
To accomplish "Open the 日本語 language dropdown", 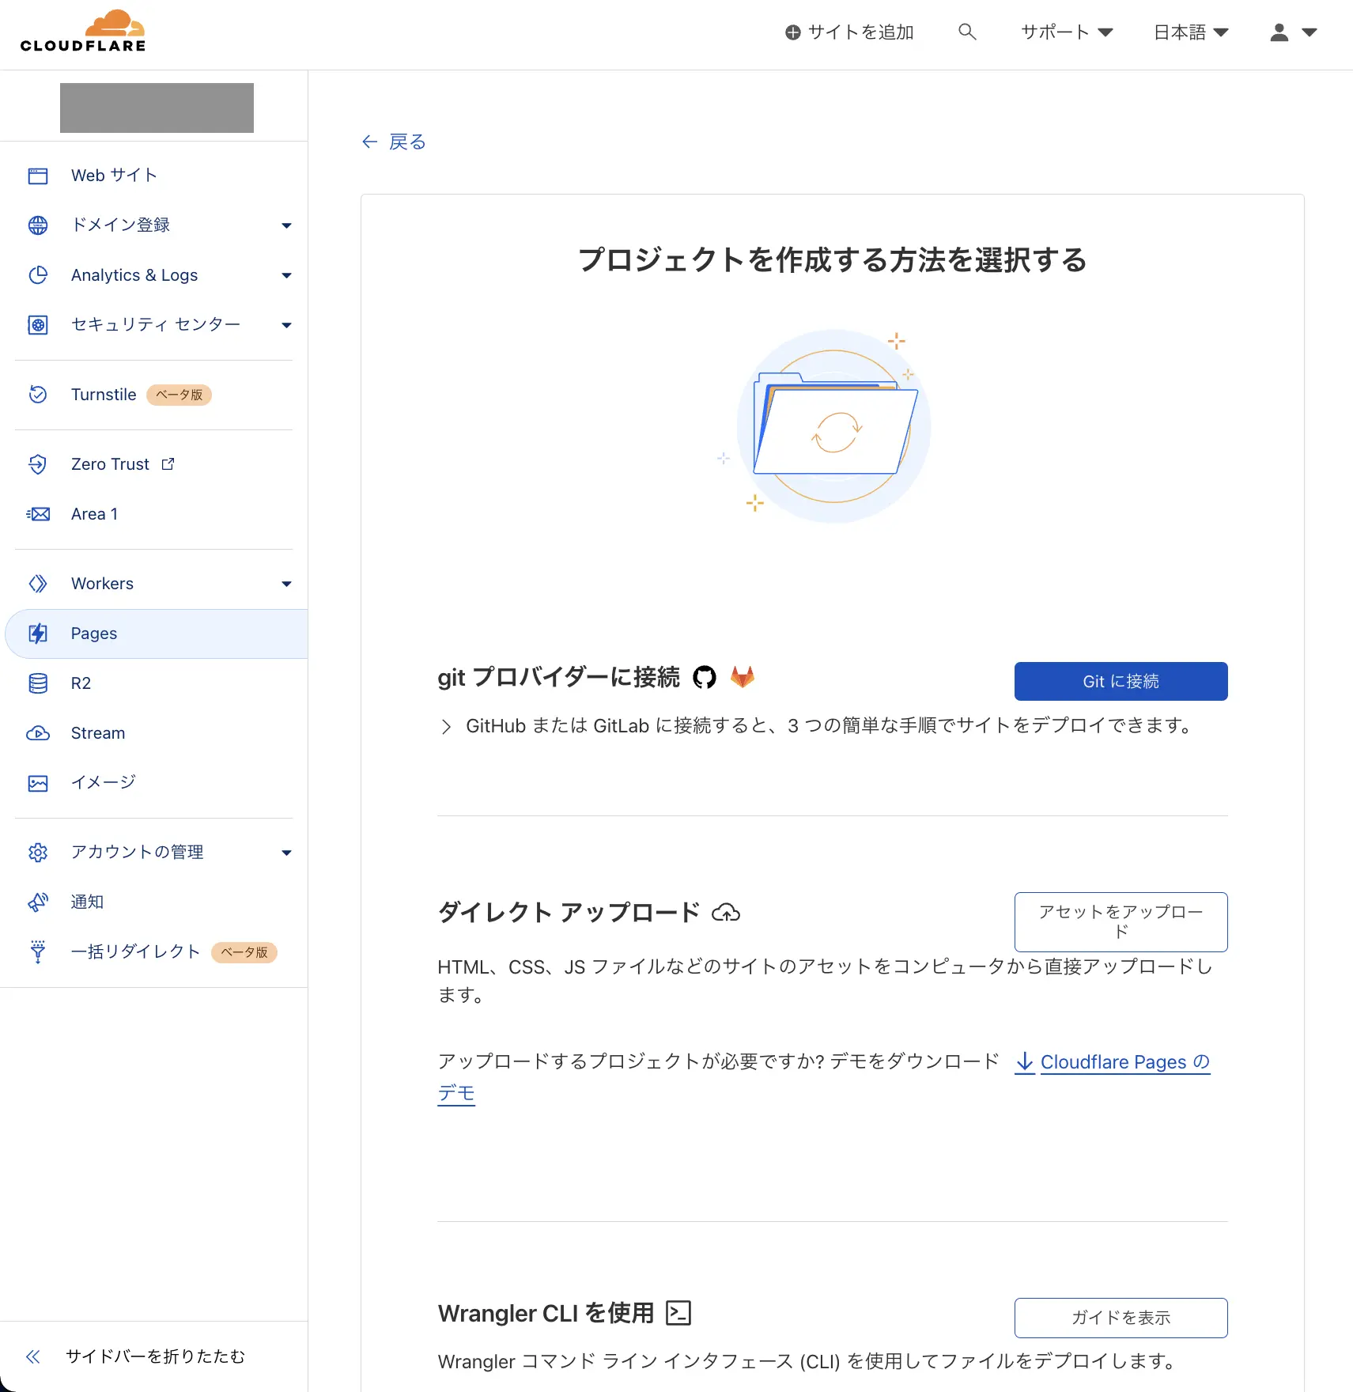I will 1191,32.
